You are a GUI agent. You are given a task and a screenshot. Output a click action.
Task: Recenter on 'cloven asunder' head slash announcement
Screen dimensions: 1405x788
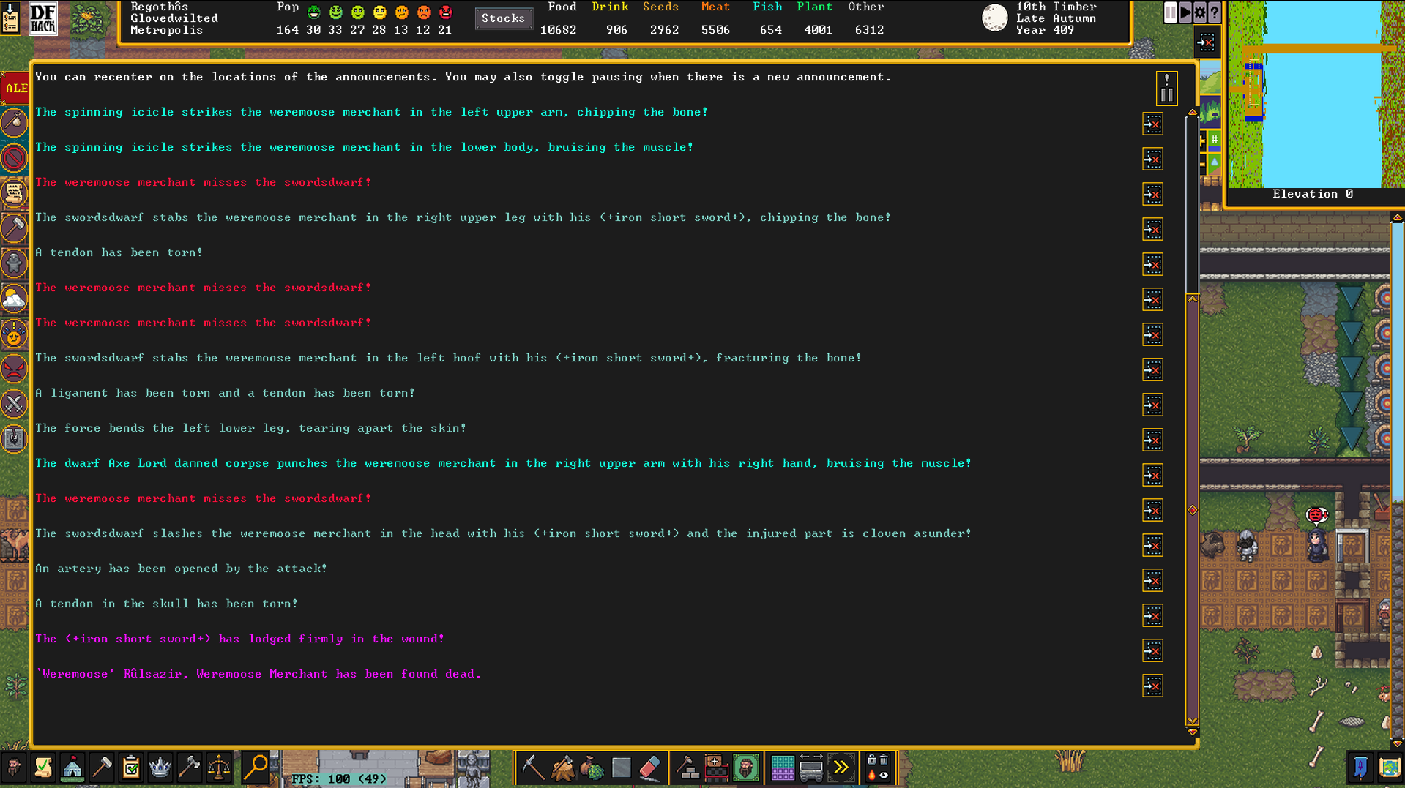click(x=1152, y=545)
